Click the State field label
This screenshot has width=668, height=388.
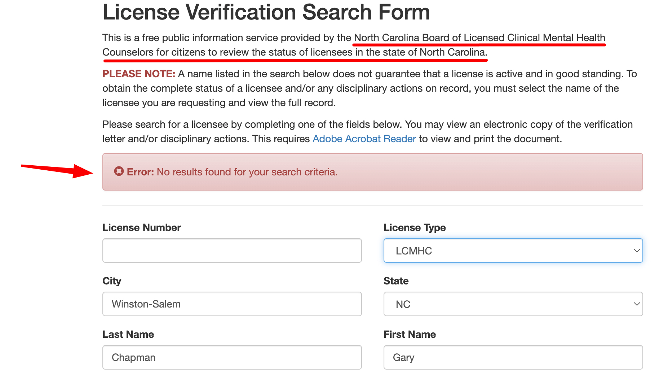[x=396, y=281]
